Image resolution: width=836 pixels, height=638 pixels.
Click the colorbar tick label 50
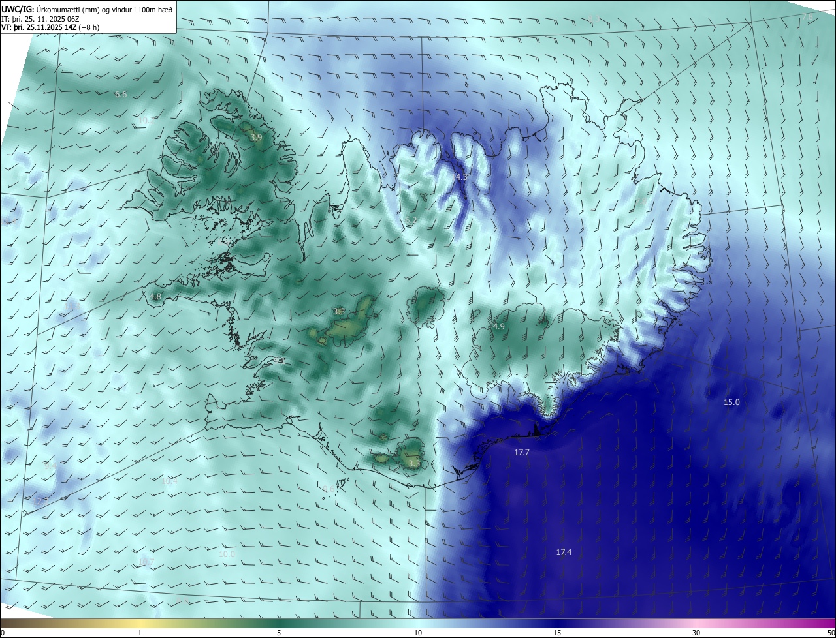coord(831,633)
